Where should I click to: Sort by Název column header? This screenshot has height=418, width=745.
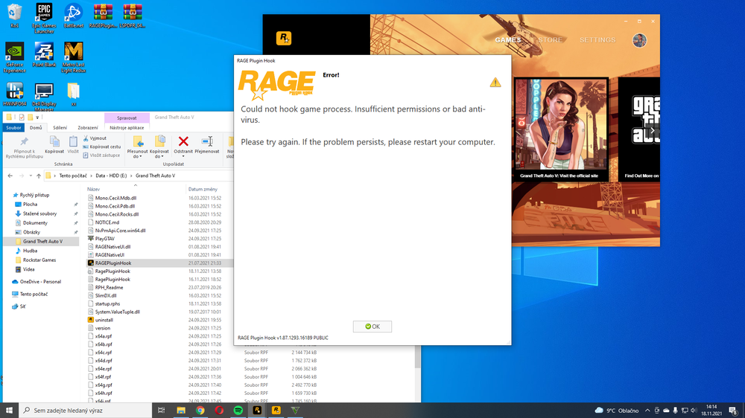pos(94,190)
